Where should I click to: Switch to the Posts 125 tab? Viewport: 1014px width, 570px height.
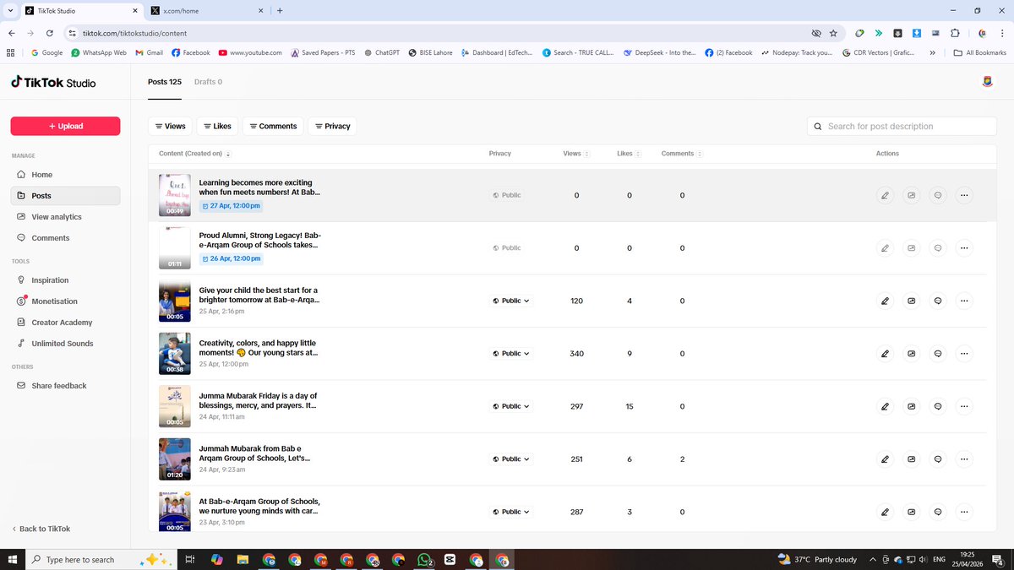(165, 82)
